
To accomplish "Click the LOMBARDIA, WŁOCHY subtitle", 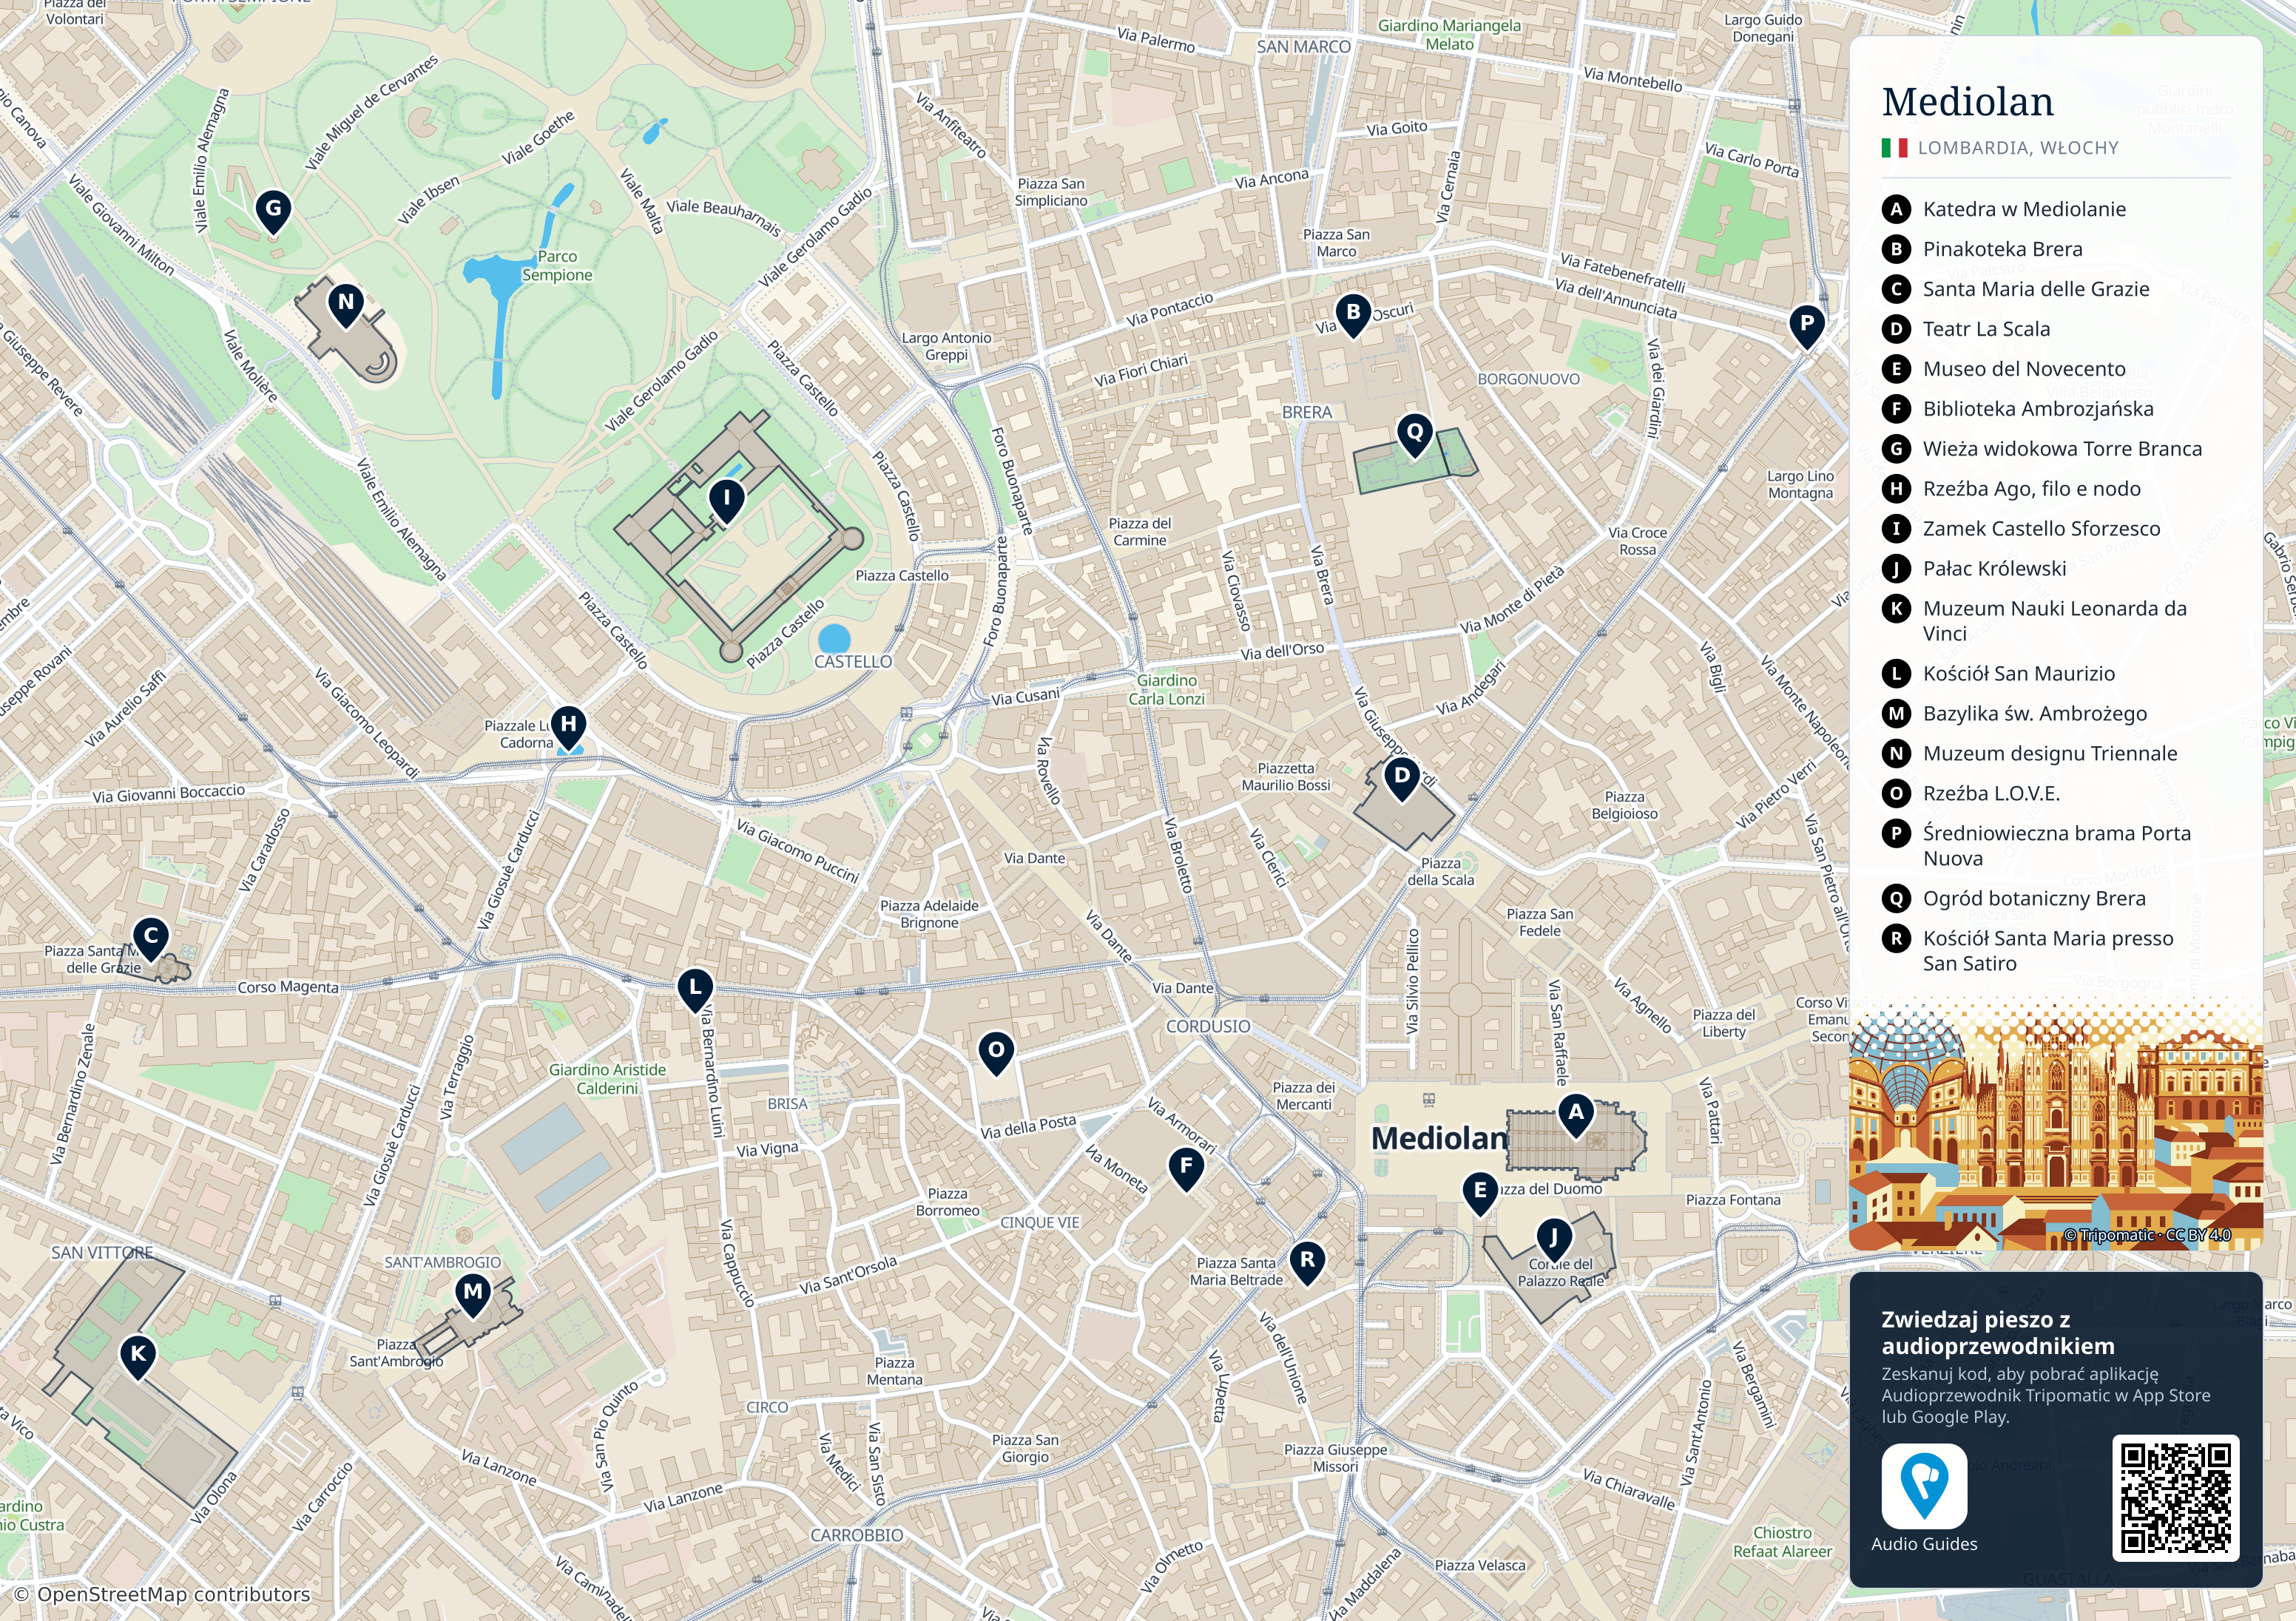I will tap(2018, 148).
